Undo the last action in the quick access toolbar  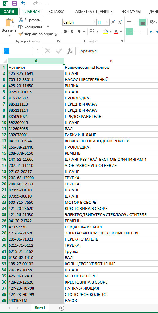coord(23,3)
